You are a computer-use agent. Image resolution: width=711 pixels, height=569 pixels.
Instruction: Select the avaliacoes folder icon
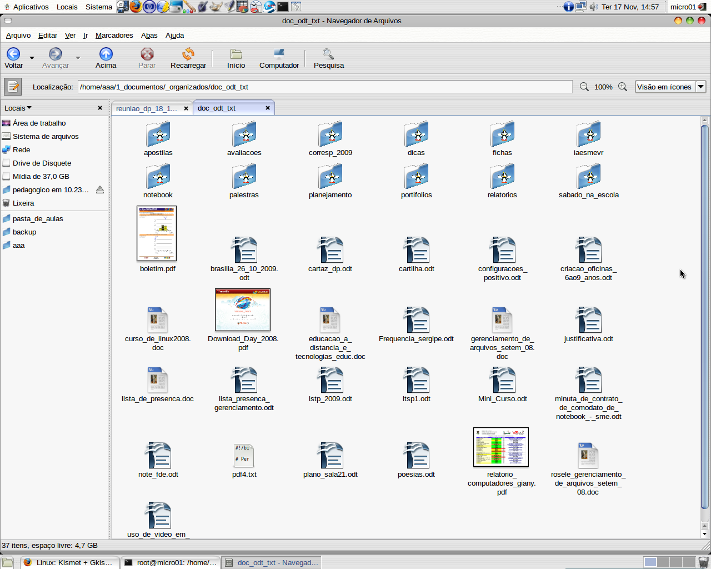pos(244,134)
